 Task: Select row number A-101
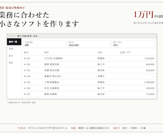pos(27,59)
